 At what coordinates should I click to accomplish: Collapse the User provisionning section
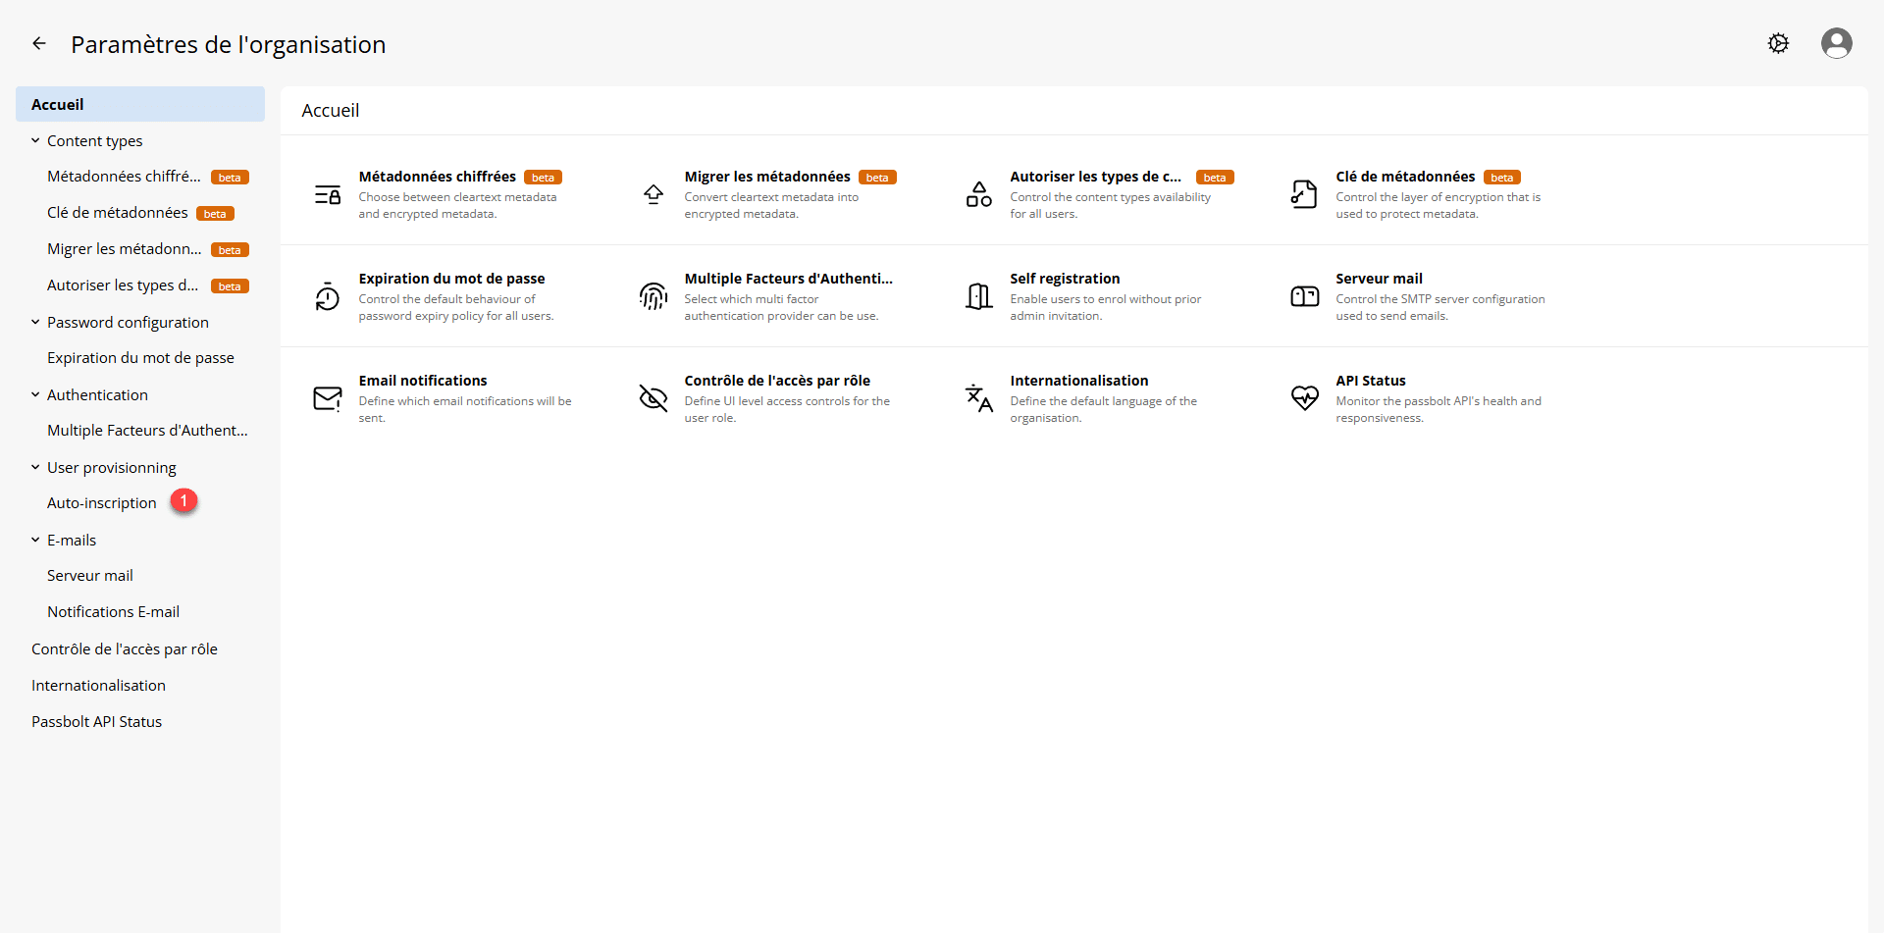click(35, 467)
